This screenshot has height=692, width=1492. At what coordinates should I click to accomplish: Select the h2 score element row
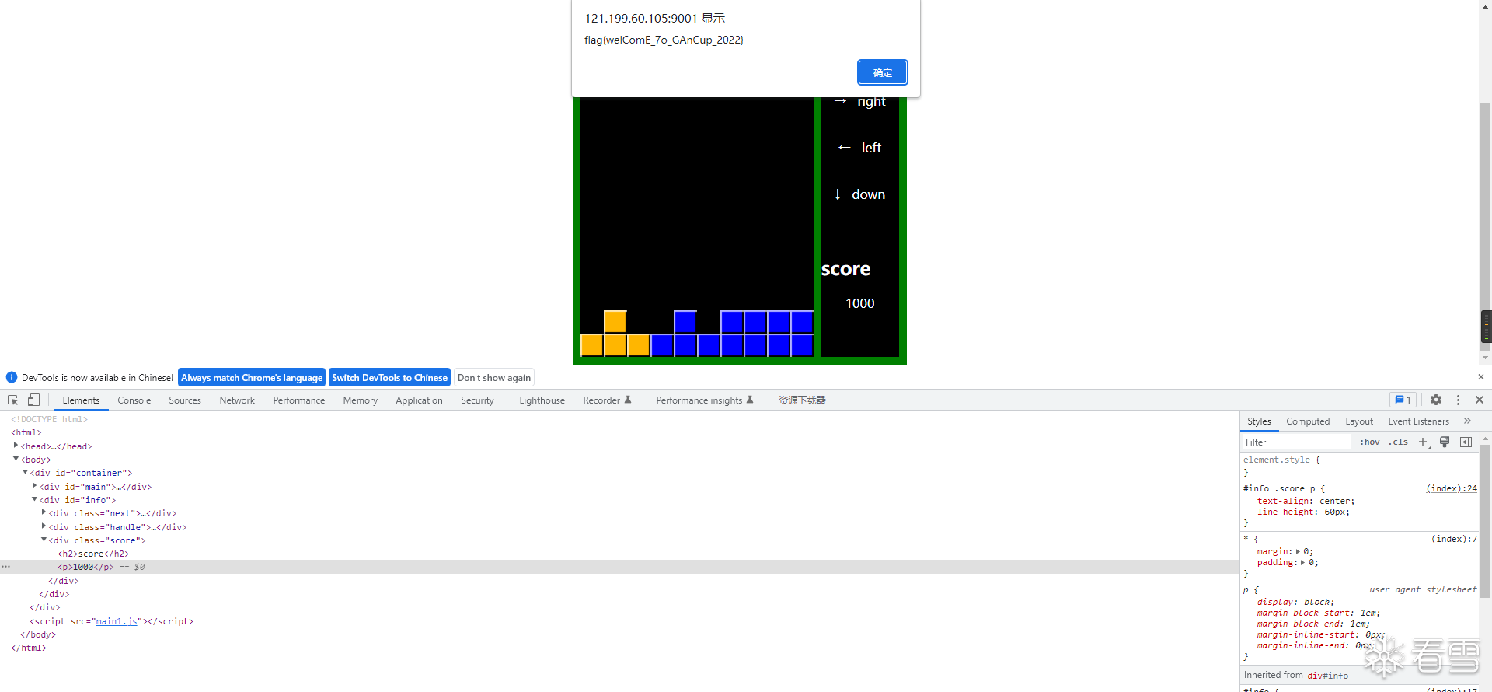pyautogui.click(x=619, y=554)
